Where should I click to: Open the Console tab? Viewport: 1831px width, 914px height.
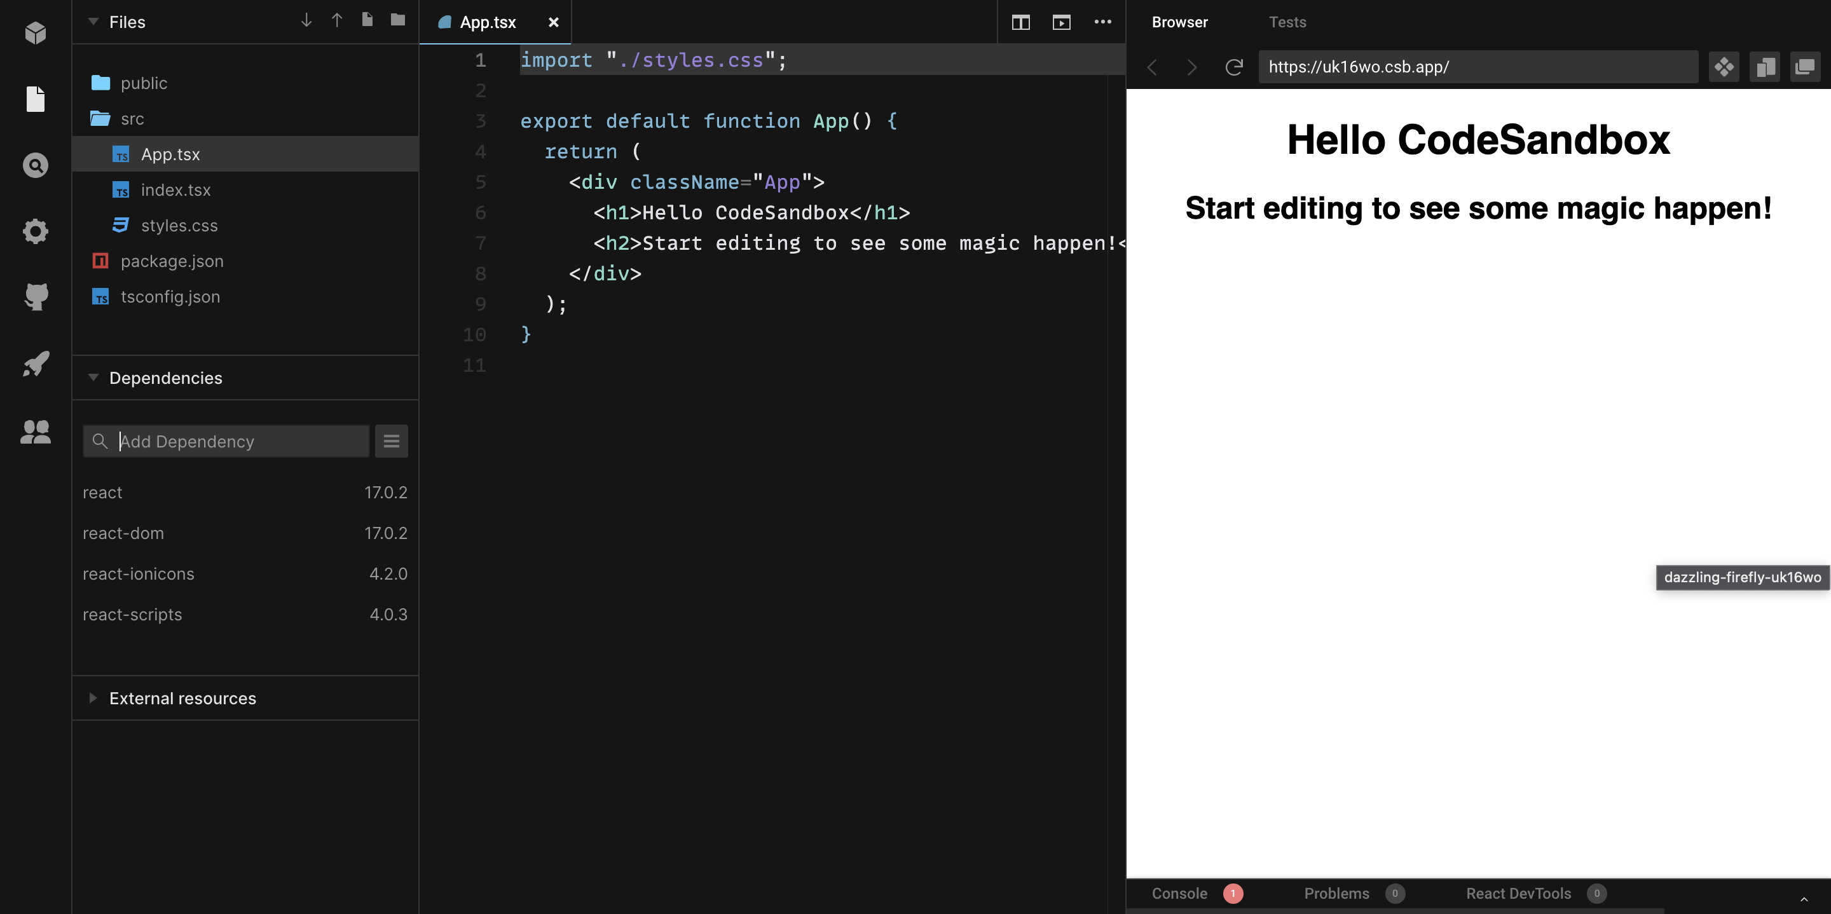pyautogui.click(x=1179, y=894)
